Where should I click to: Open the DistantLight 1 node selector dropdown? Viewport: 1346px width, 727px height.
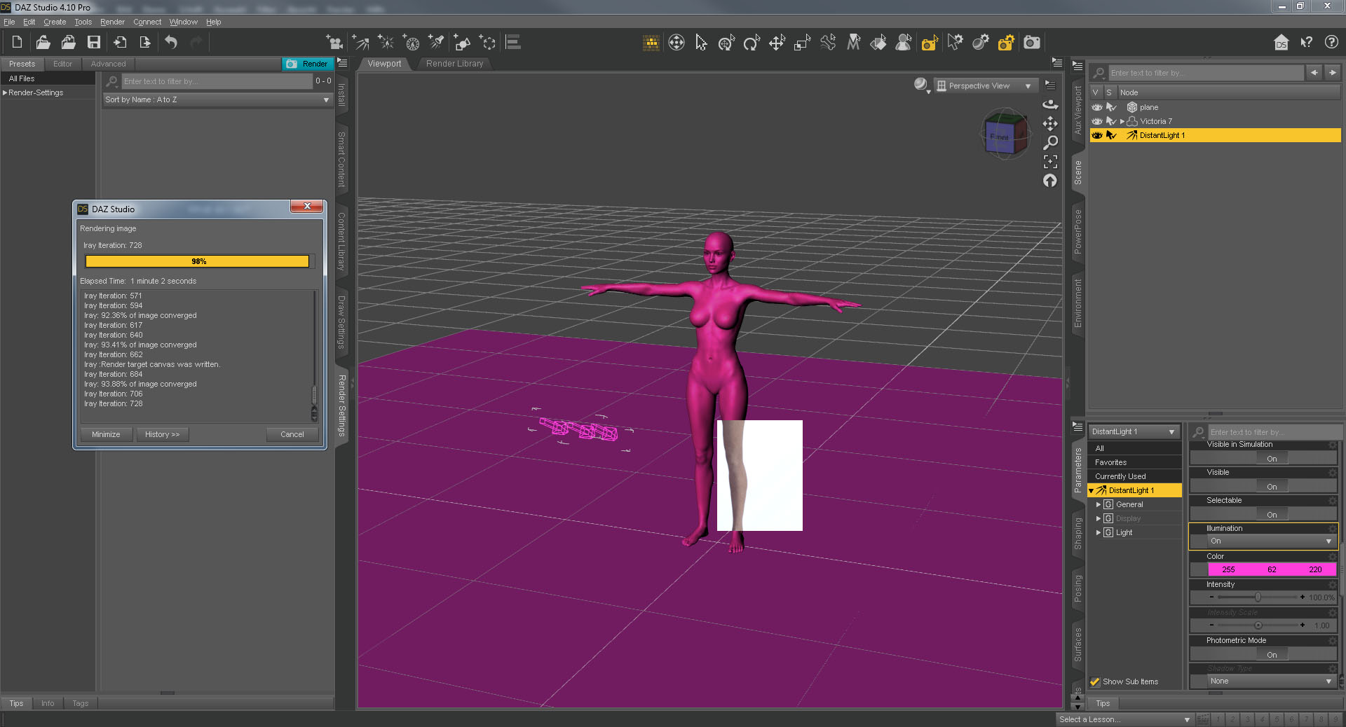(1134, 432)
